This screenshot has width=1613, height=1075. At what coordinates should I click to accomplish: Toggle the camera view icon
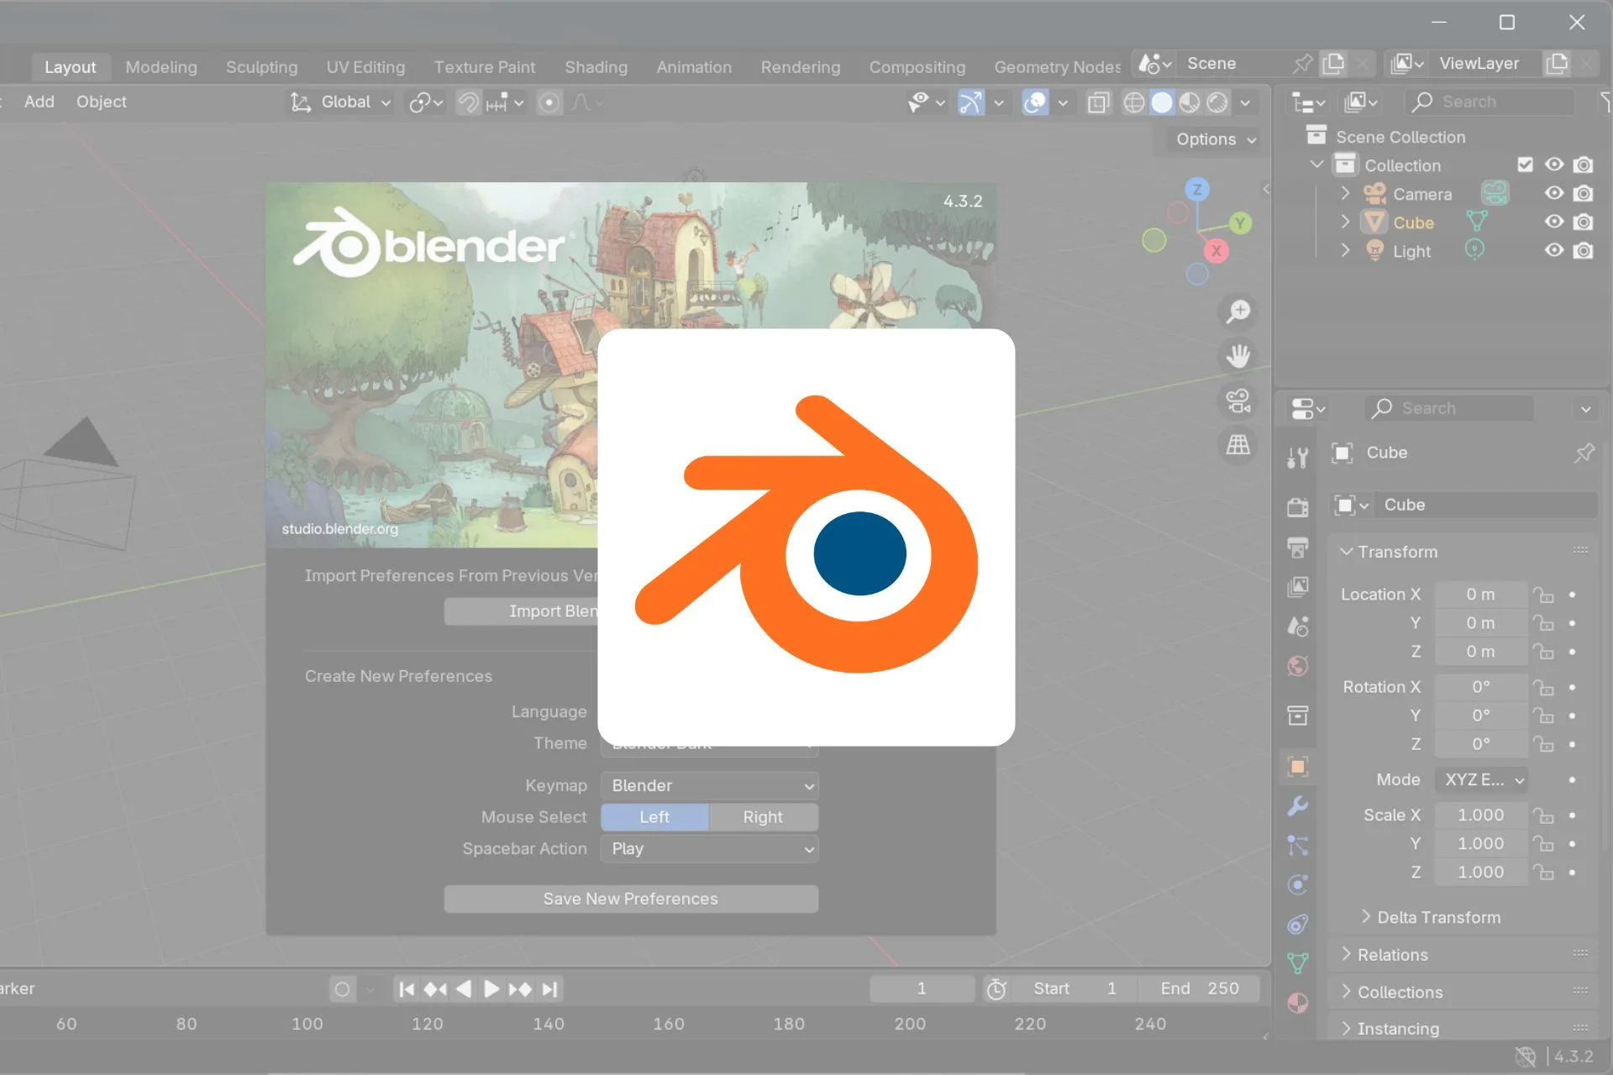click(x=1238, y=401)
